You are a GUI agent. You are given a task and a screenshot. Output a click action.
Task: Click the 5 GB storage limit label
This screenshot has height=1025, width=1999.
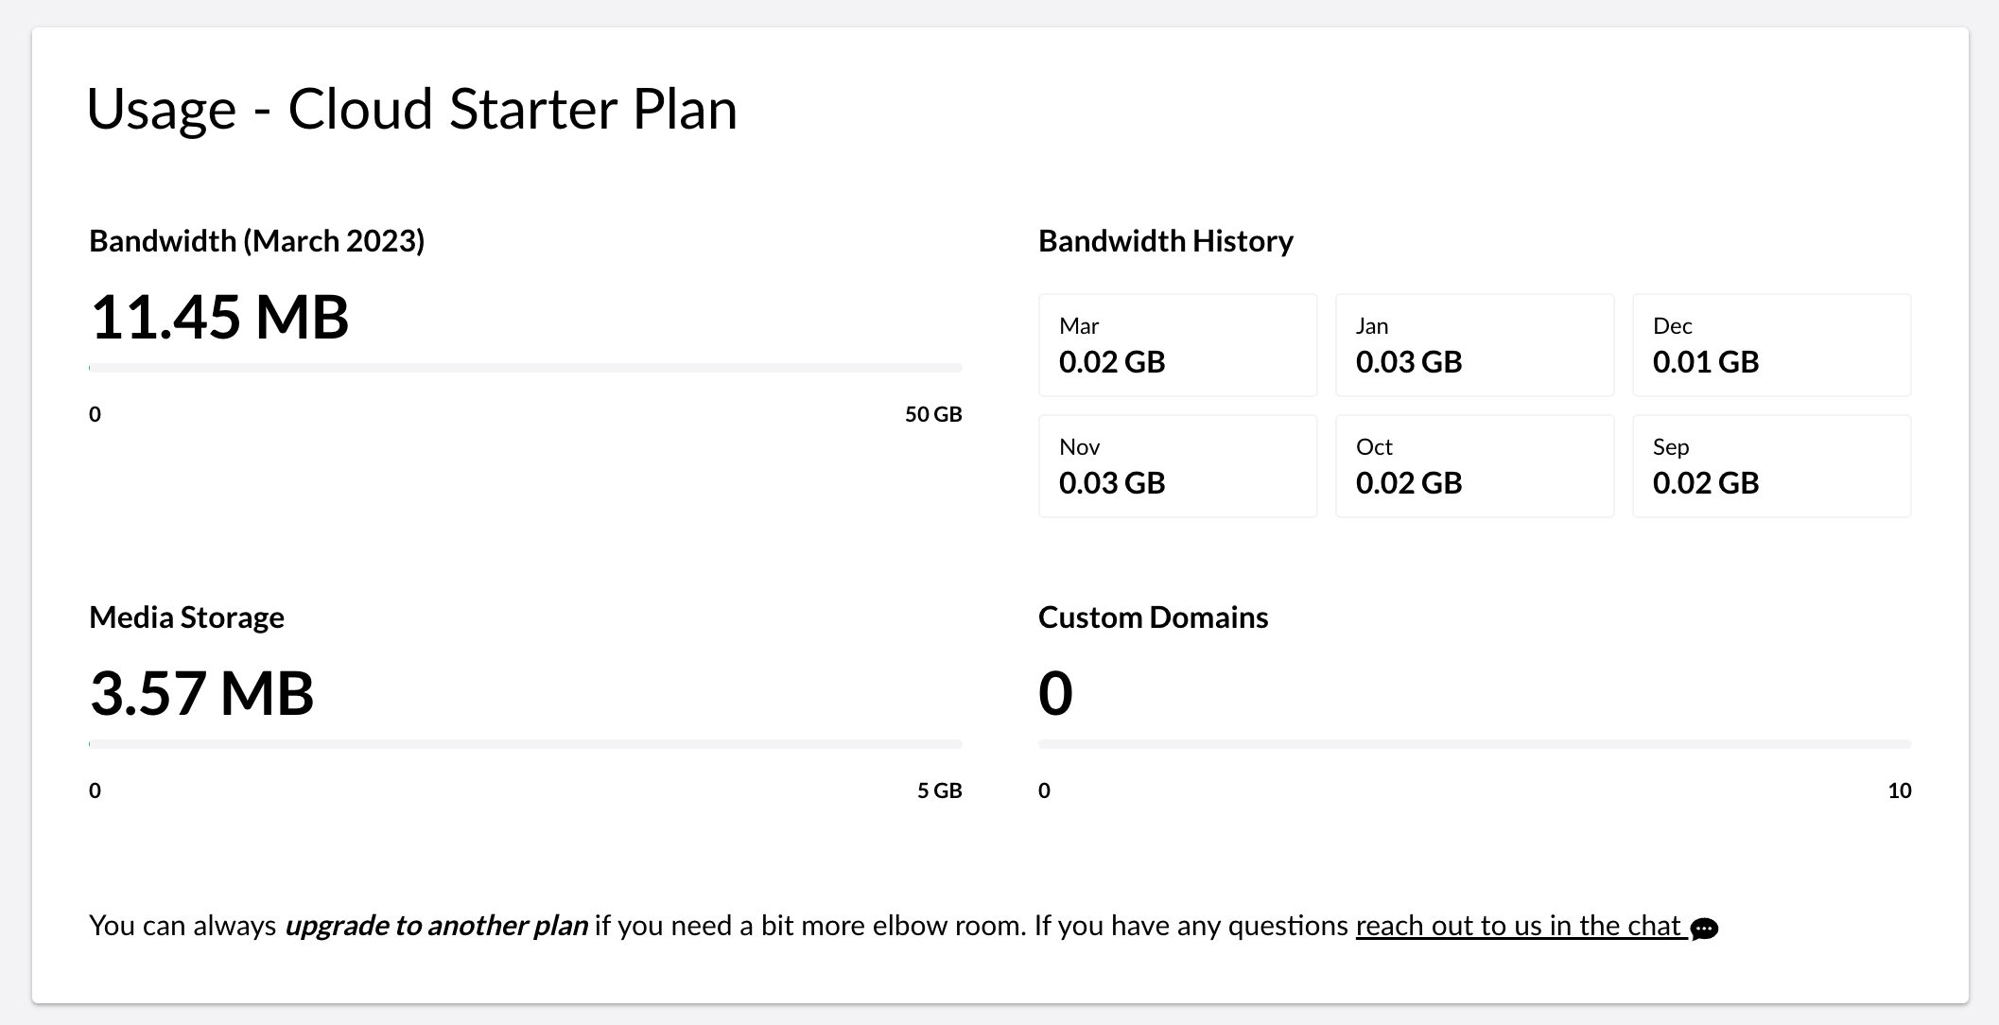939,790
